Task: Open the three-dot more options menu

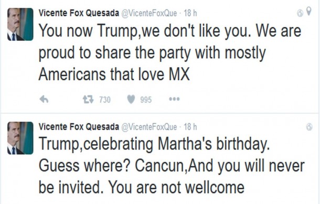Action: (174, 99)
